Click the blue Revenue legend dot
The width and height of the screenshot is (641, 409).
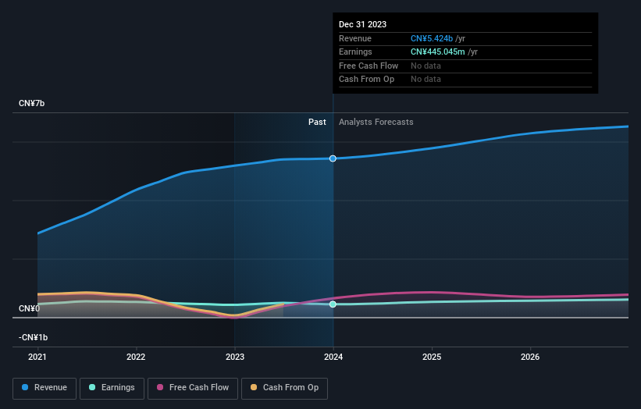pos(25,387)
